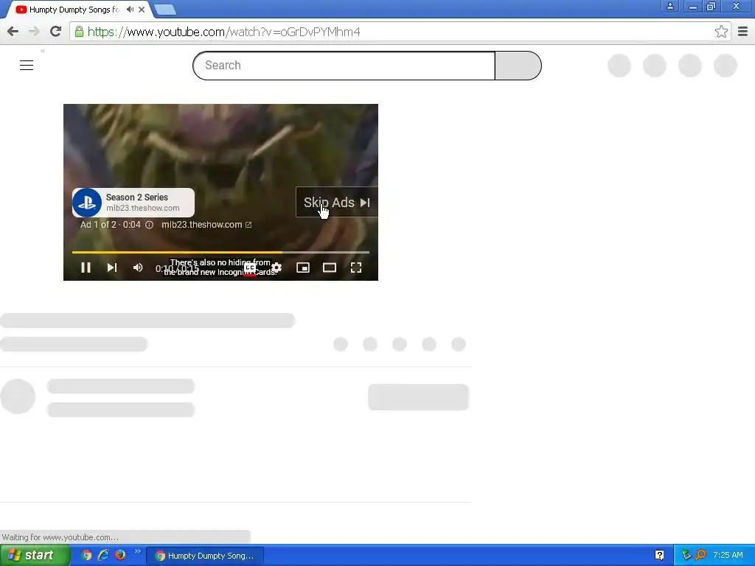Image resolution: width=755 pixels, height=566 pixels.
Task: Open the green arrow network icon in system tray
Action: 686,556
